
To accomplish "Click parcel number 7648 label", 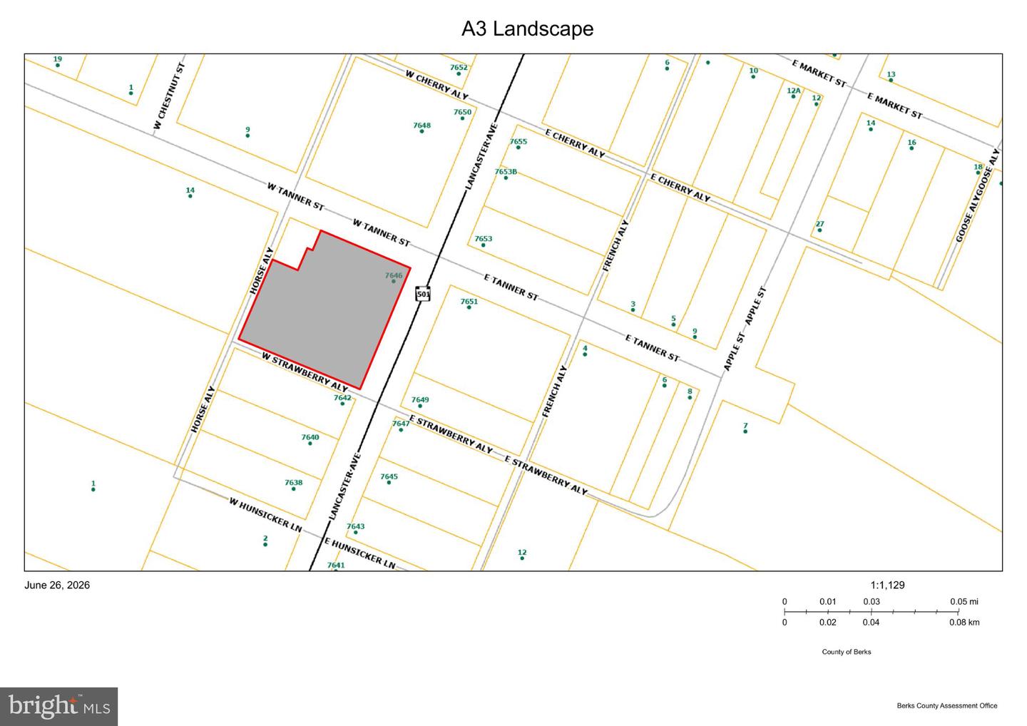I will coord(421,126).
